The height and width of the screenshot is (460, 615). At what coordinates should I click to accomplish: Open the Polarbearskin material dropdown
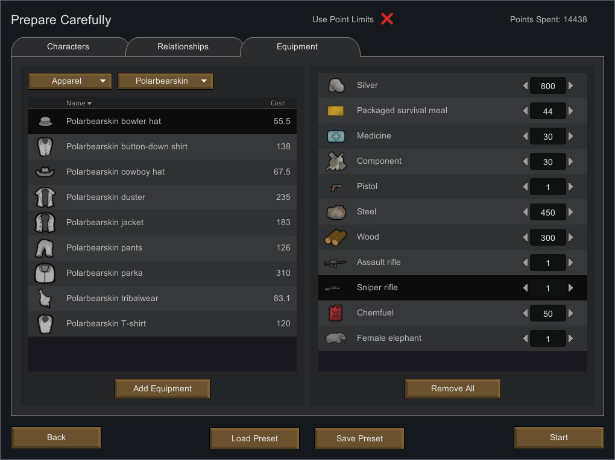click(165, 81)
